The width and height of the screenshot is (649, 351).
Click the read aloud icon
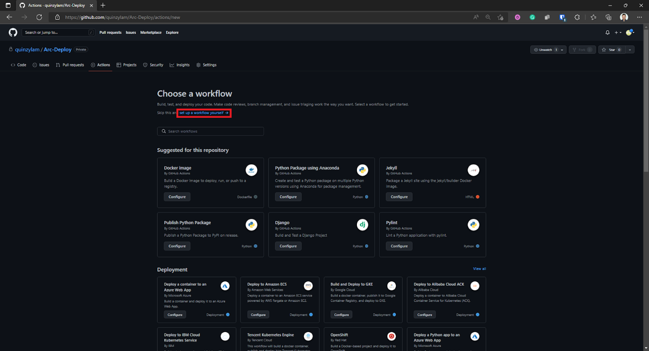476,17
